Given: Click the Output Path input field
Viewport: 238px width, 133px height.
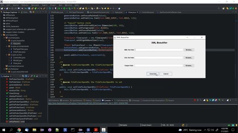Looking at the screenshot, I should click(159, 65).
